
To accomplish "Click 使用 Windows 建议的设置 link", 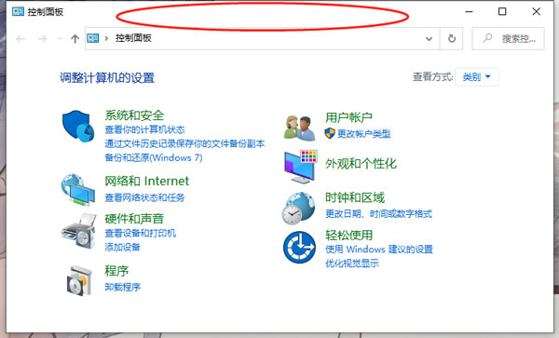I will 379,249.
